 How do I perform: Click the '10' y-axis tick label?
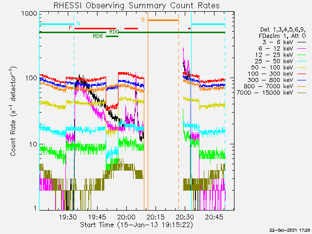click(x=33, y=144)
